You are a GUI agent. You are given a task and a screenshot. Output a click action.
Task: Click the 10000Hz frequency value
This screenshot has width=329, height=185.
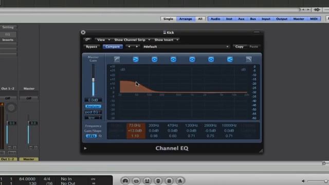click(x=229, y=125)
